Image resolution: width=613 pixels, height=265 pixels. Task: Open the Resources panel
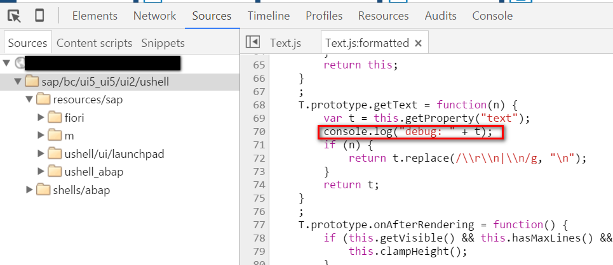[384, 16]
